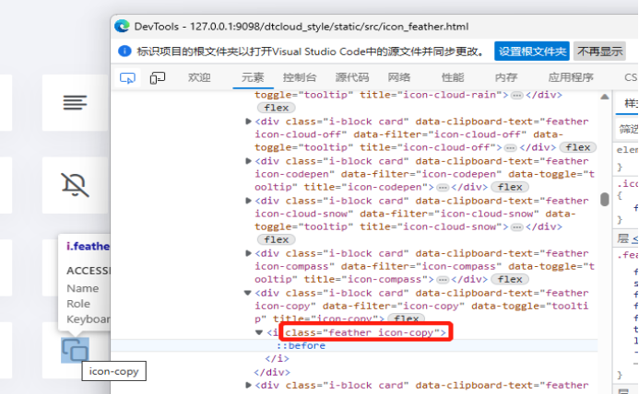This screenshot has height=394, width=639.
Task: Click the 设置根文件夹 button
Action: (532, 52)
